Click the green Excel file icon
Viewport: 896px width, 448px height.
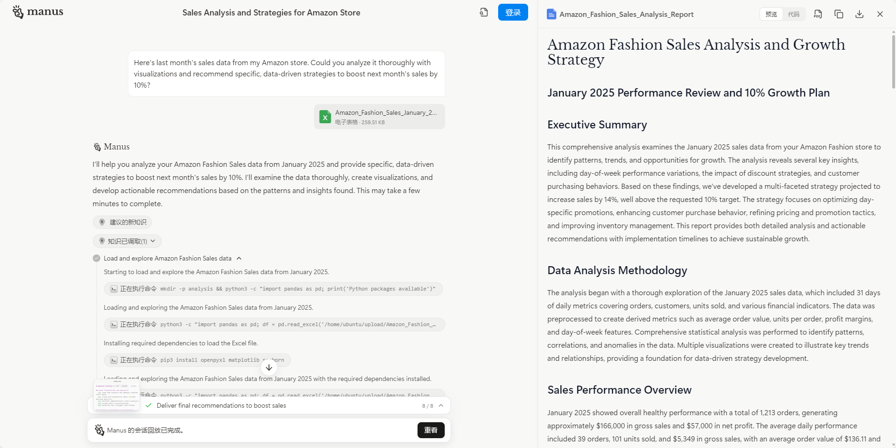pyautogui.click(x=325, y=117)
